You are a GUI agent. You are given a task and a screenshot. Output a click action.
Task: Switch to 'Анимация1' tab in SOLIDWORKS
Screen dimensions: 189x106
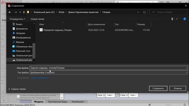(x=78, y=102)
